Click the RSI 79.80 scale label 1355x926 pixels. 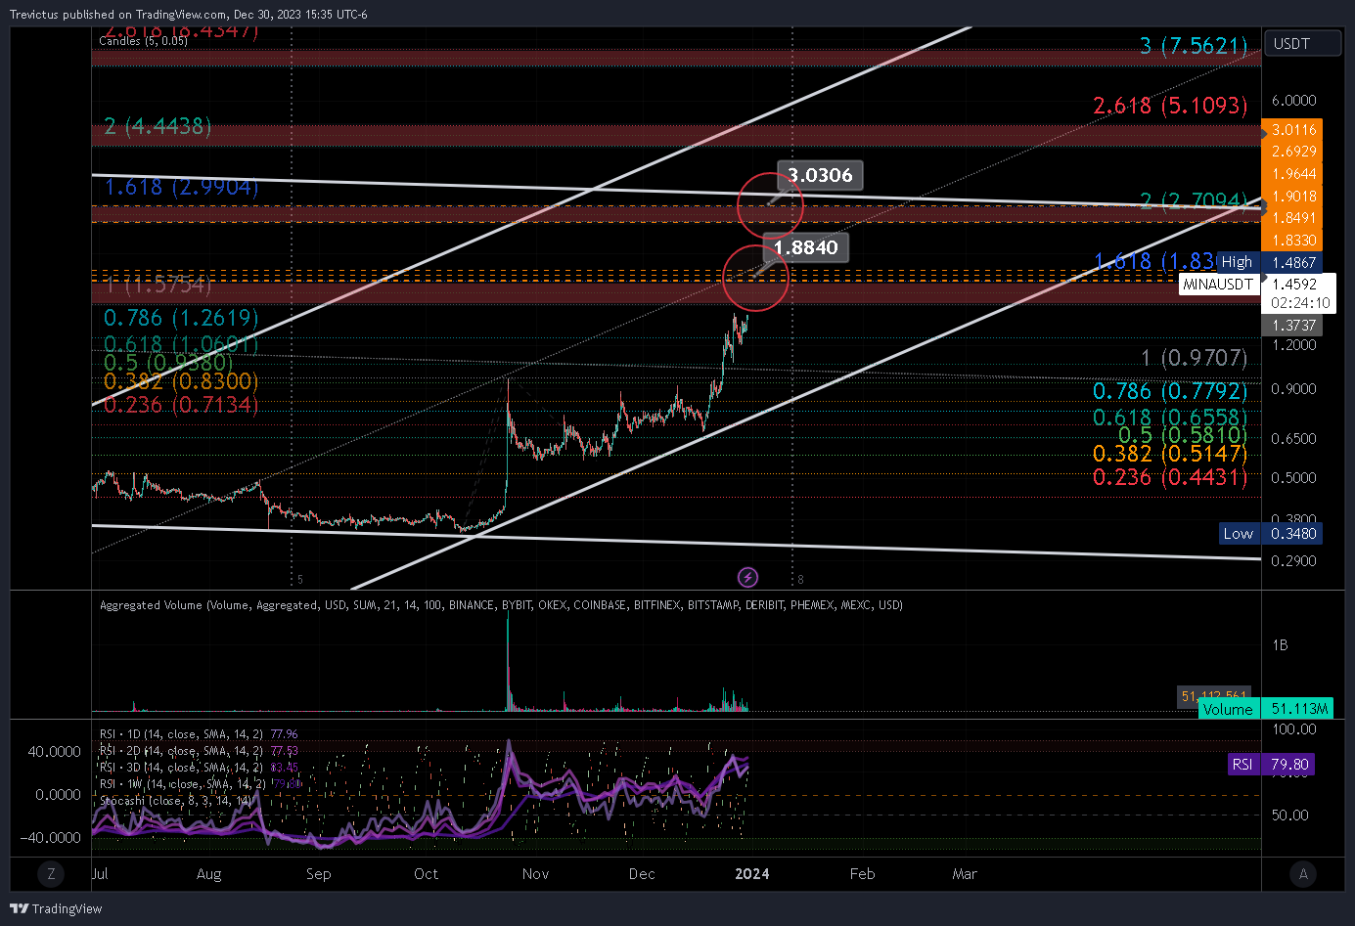(1271, 765)
